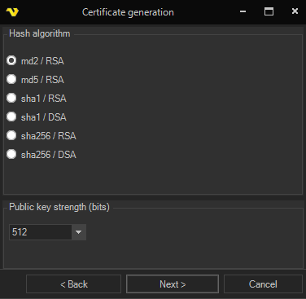Go to the previous step with Back
Viewport: 306px width, 299px height.
[x=73, y=284]
